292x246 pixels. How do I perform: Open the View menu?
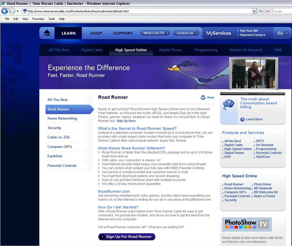25,19
